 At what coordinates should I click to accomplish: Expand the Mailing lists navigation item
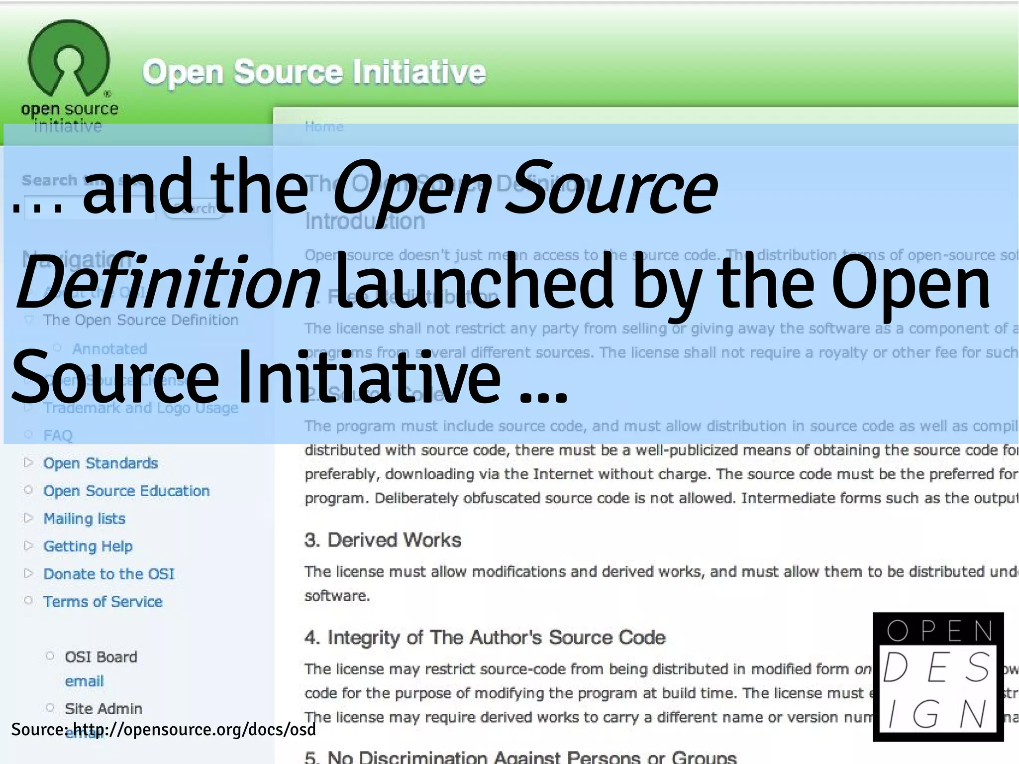pyautogui.click(x=28, y=518)
